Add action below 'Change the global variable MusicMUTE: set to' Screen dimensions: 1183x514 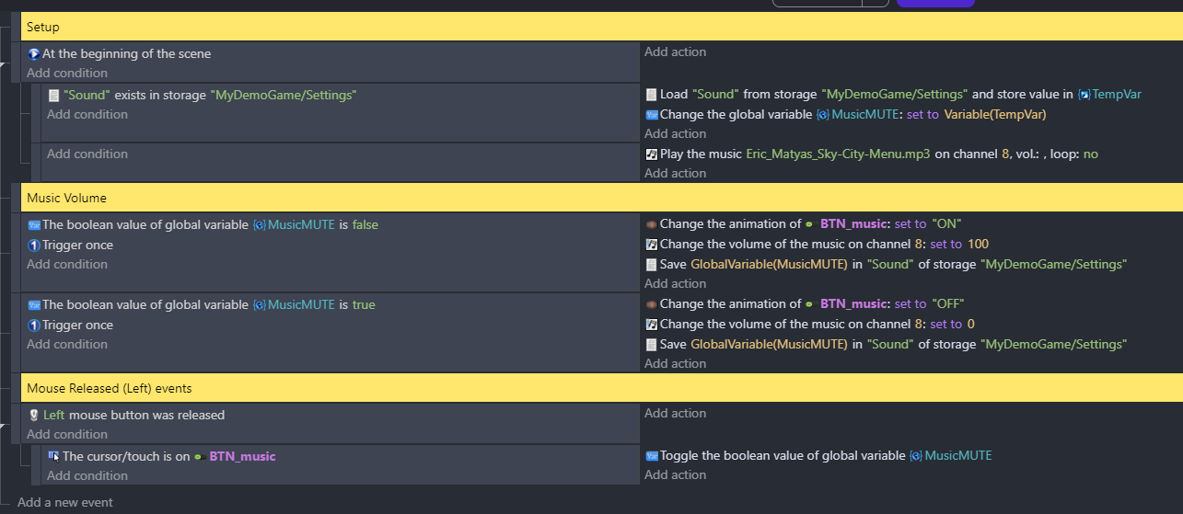point(676,134)
